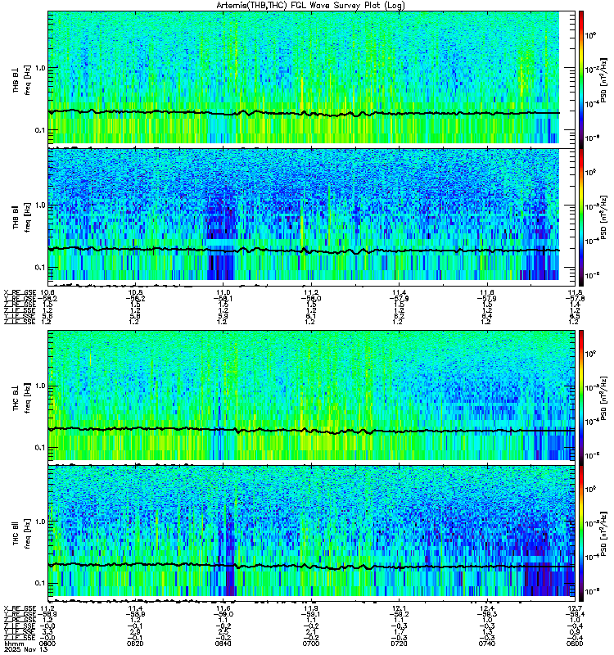Viewport: 614px width, 655px height.
Task: Click the '0640' time label
Action: (x=223, y=644)
